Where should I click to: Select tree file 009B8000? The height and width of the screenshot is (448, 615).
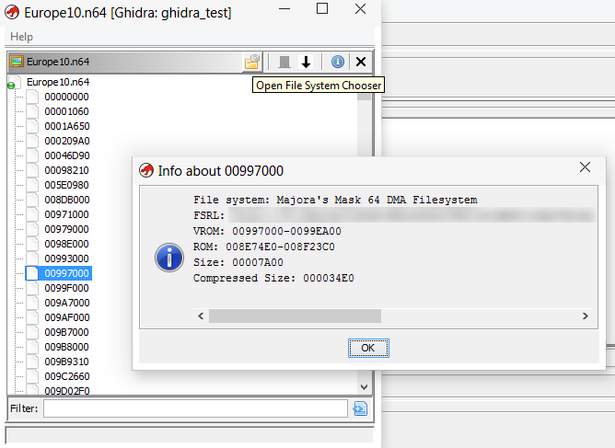(x=66, y=347)
